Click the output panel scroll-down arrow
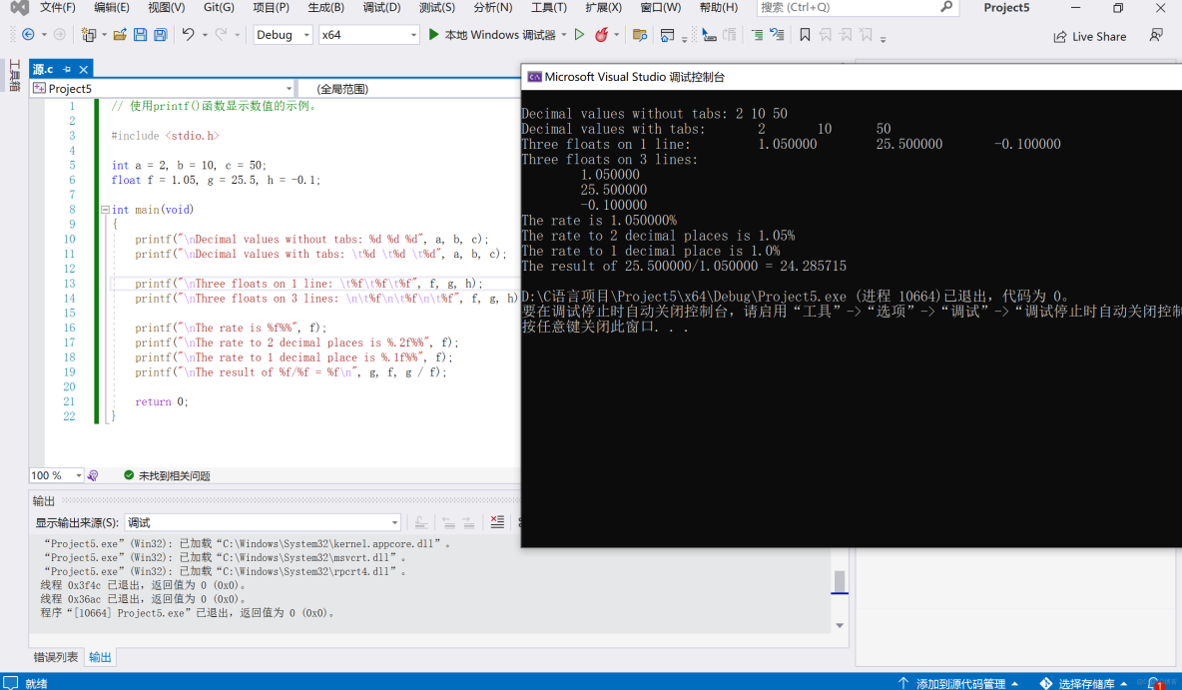Screen dimensions: 1182x690 [x=839, y=625]
